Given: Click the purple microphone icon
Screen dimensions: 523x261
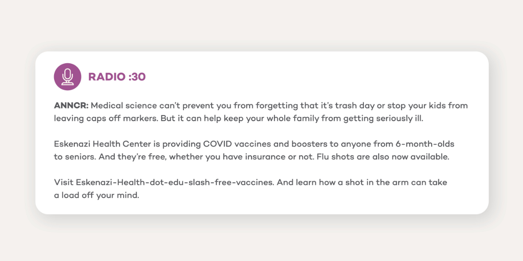Looking at the screenshot, I should point(67,77).
